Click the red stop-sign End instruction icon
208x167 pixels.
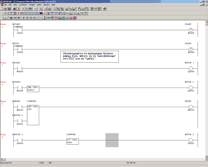pos(75,18)
